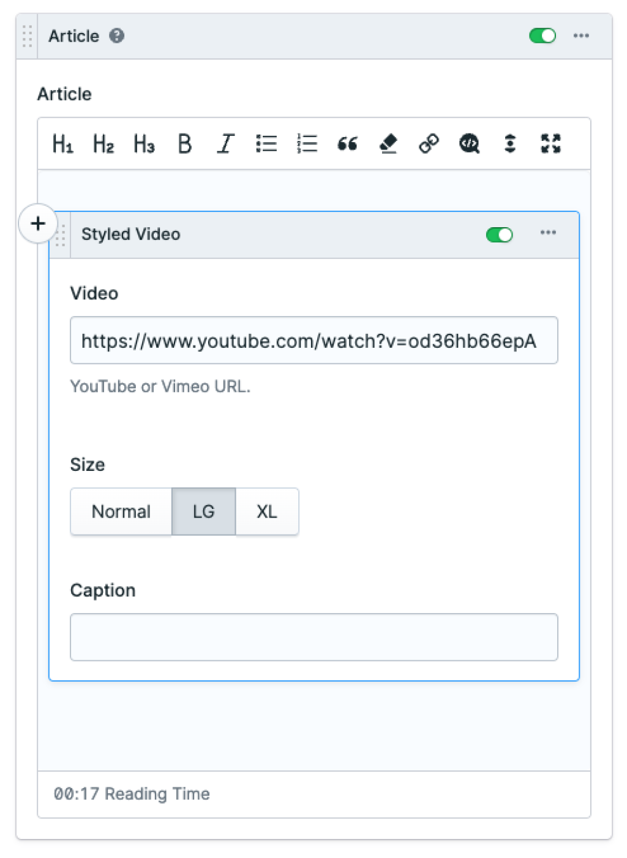This screenshot has height=858, width=627.
Task: Insert a numbered list
Action: click(306, 143)
